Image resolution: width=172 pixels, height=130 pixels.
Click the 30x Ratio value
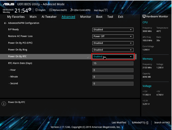click(x=158, y=40)
